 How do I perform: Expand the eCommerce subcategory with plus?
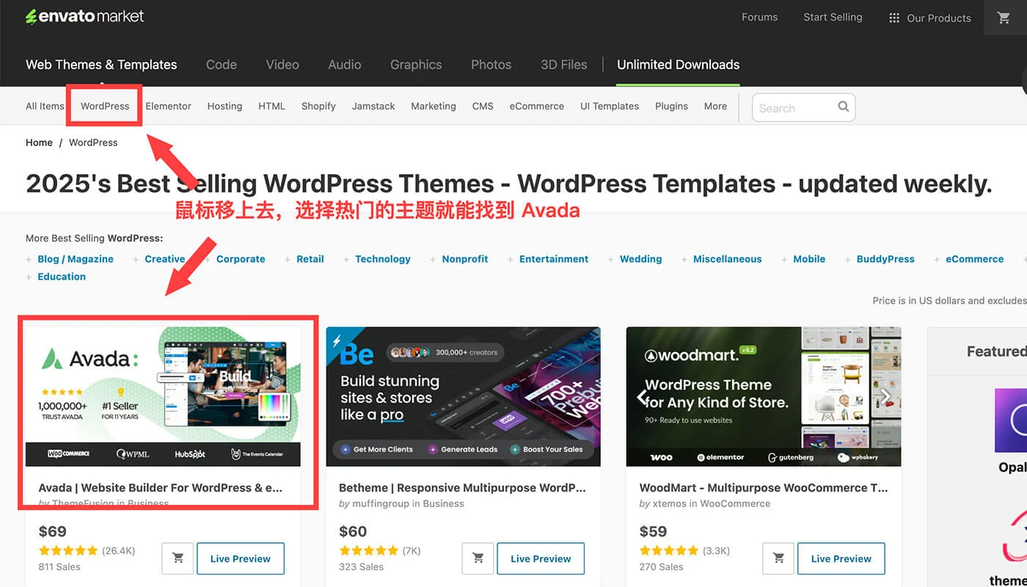tap(938, 260)
